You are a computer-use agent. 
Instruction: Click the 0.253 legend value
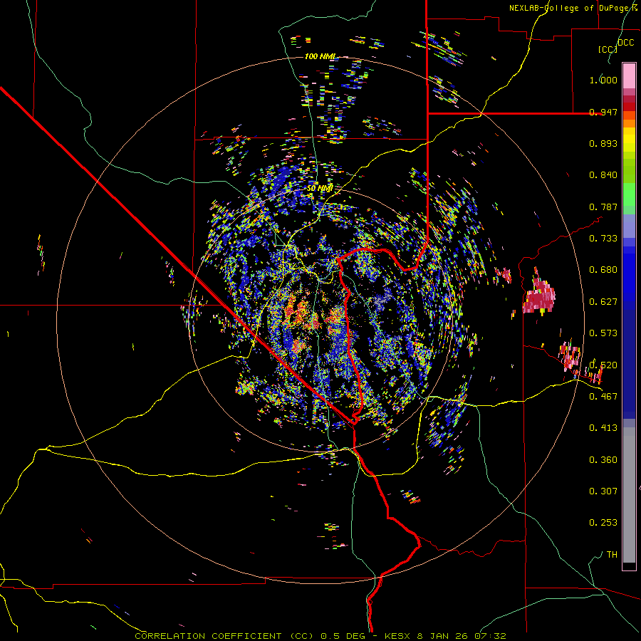[603, 523]
